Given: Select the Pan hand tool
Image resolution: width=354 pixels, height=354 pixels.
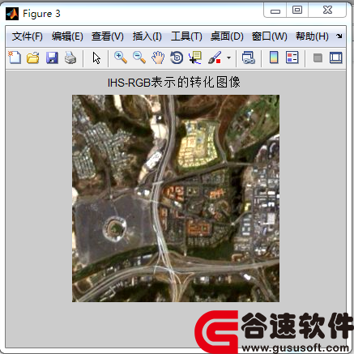Looking at the screenshot, I should [x=158, y=58].
